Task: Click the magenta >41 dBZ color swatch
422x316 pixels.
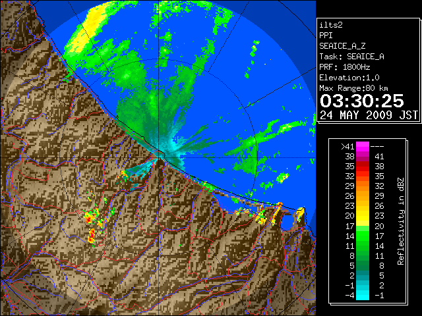Action: click(x=363, y=146)
